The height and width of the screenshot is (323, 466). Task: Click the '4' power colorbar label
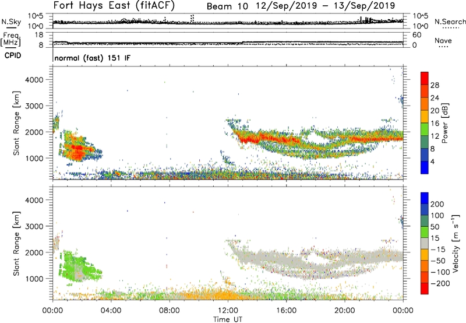pyautogui.click(x=432, y=161)
